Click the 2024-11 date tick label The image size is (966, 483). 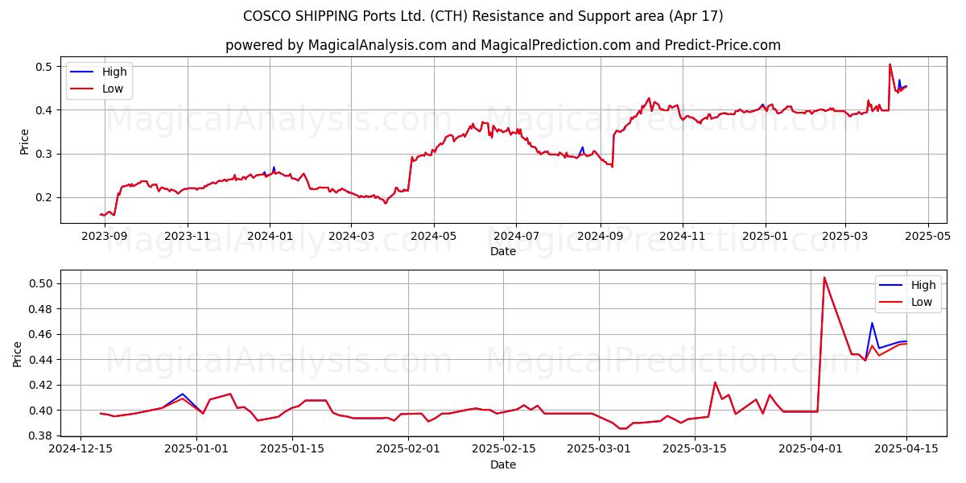pos(683,237)
